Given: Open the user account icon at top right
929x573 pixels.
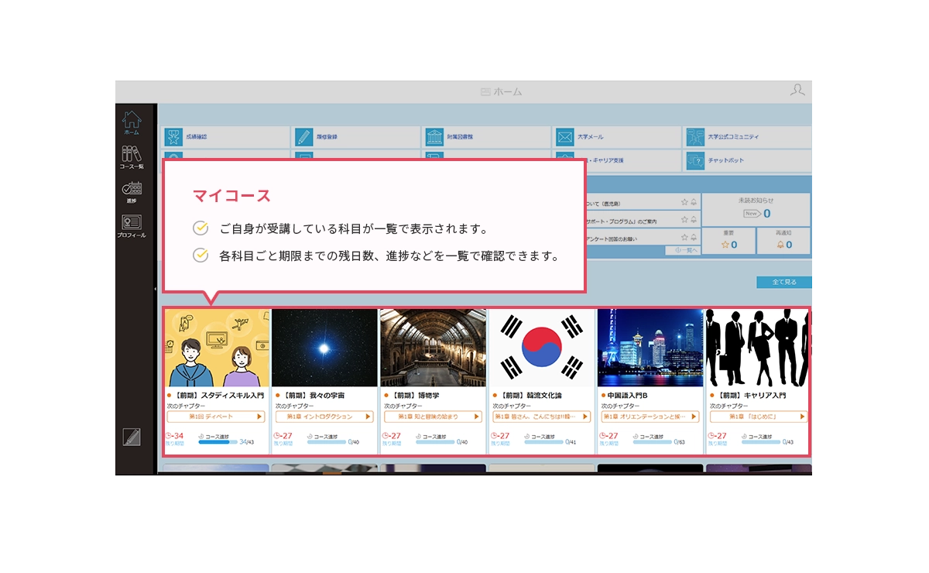Looking at the screenshot, I should pos(797,91).
